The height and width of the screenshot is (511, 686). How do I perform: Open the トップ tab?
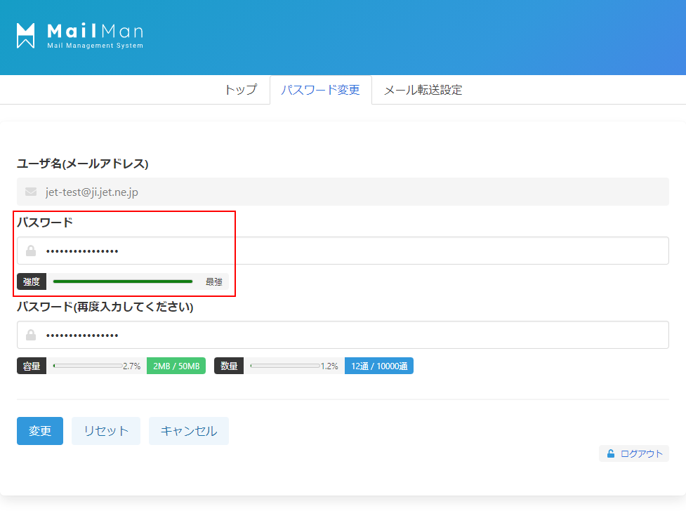240,90
